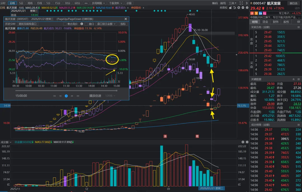Fast-forward the intraday playback
Image resolution: width=302 pixels, height=192 pixels.
pos(72,96)
